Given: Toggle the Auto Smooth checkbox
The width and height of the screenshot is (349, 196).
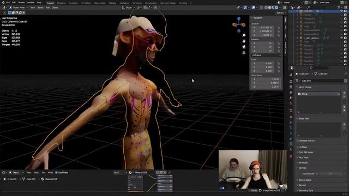Looking at the screenshot, I should tap(317, 174).
